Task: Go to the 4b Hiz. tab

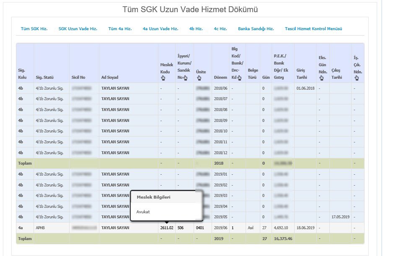Action: tap(196, 29)
